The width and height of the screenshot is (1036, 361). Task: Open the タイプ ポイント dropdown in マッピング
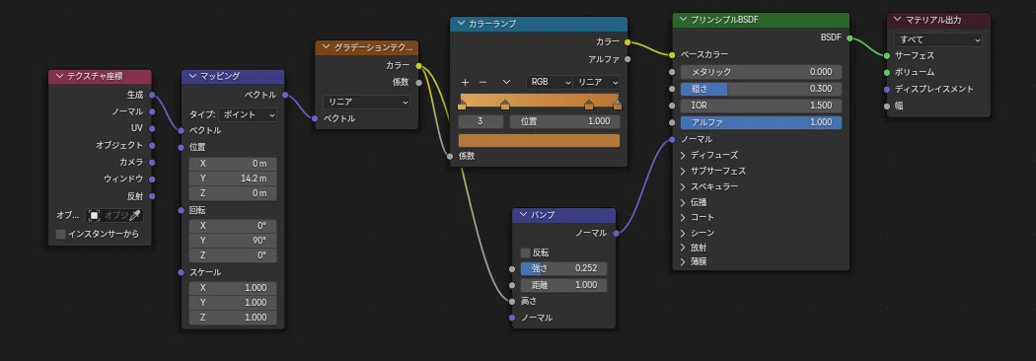[x=248, y=114]
